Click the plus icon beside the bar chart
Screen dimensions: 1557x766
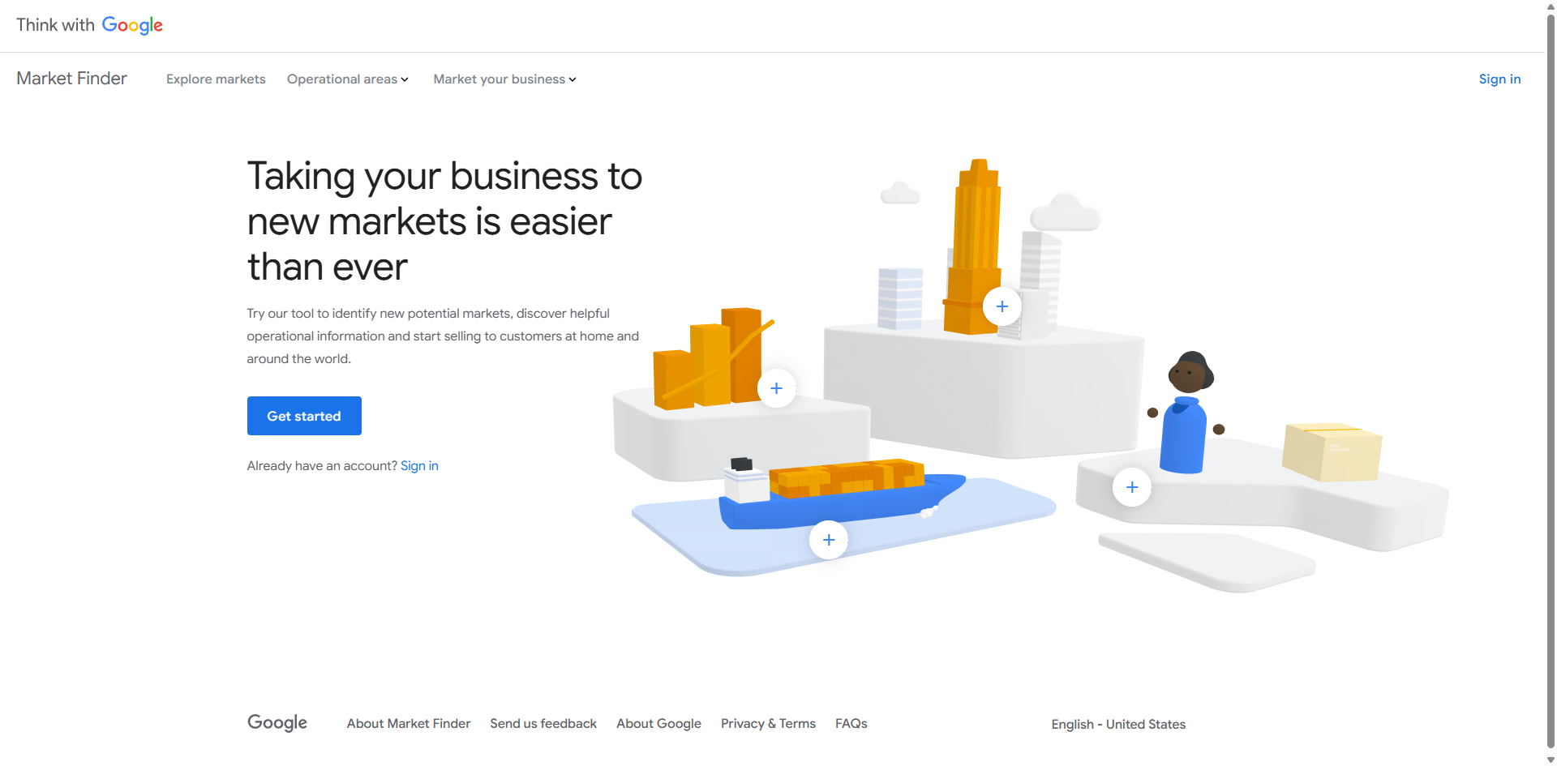(776, 388)
